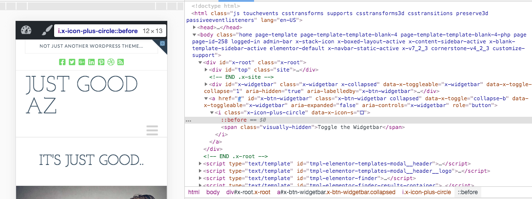532x199 pixels.
Task: Expand the head element node
Action: (194, 27)
